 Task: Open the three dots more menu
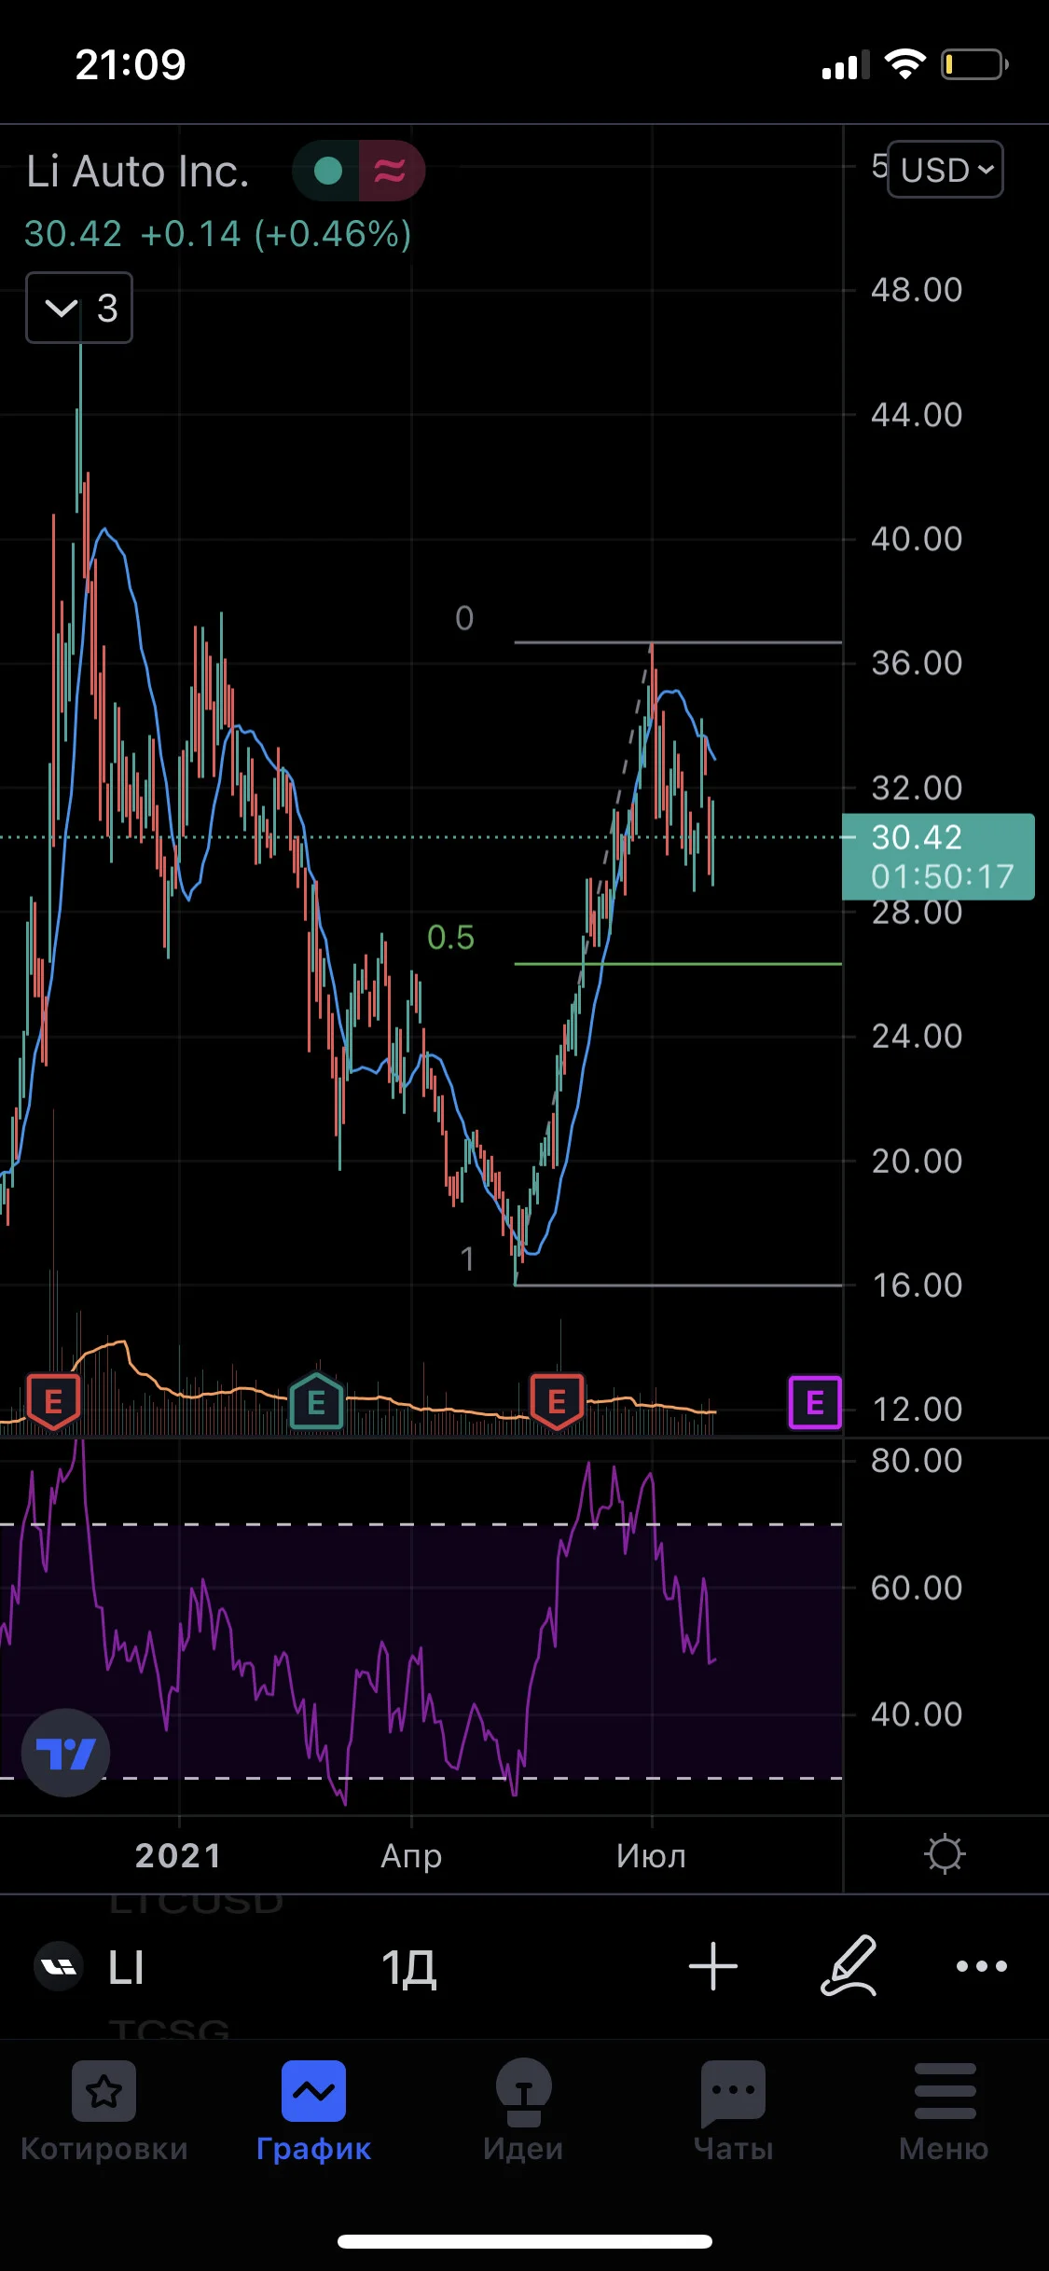(x=981, y=1966)
